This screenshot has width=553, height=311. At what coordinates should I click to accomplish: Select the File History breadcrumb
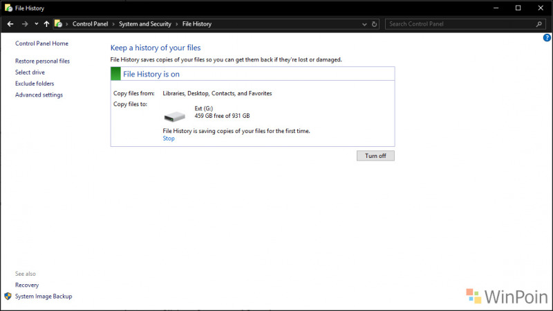pos(197,24)
